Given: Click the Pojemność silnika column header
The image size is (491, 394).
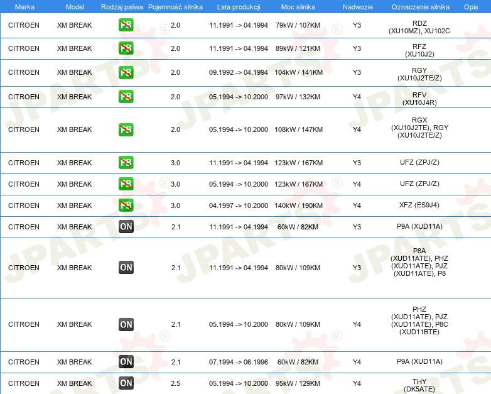Looking at the screenshot, I should [x=175, y=7].
